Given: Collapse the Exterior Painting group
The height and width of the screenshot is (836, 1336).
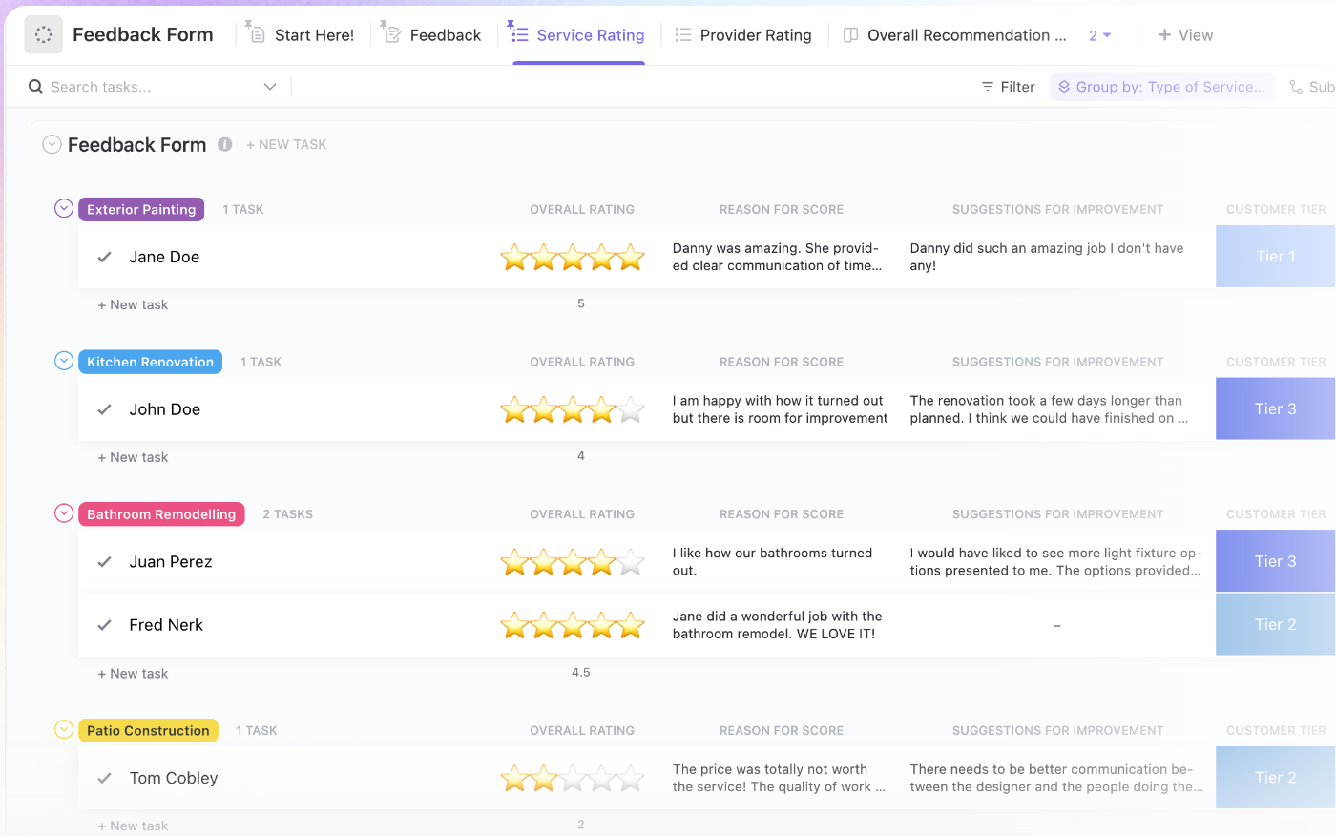Looking at the screenshot, I should point(64,208).
